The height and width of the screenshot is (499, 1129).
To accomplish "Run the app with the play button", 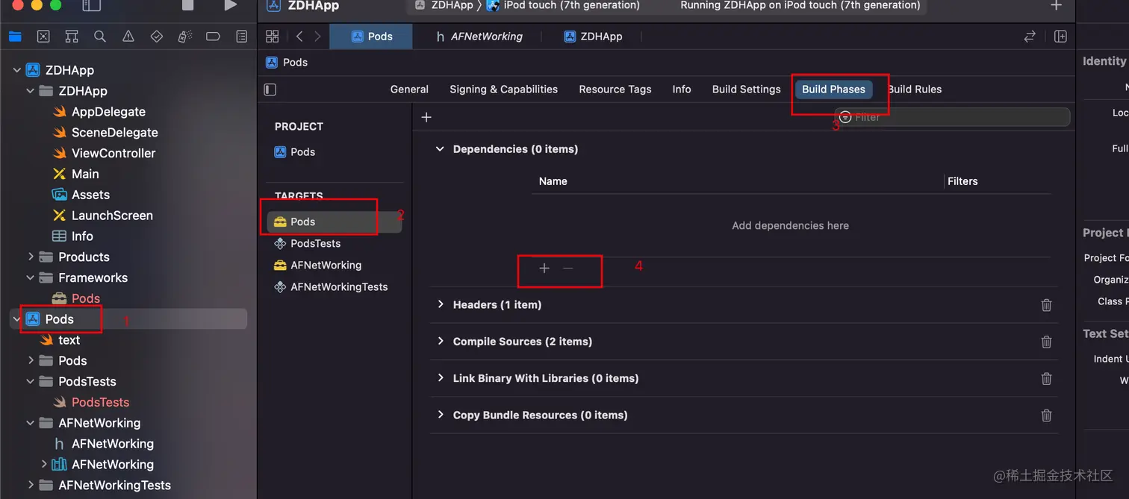I will point(230,5).
